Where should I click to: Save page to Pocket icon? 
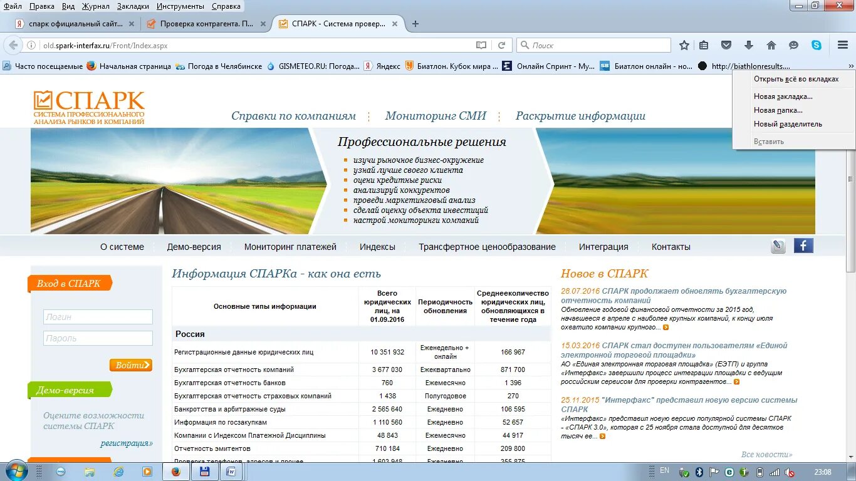point(726,45)
